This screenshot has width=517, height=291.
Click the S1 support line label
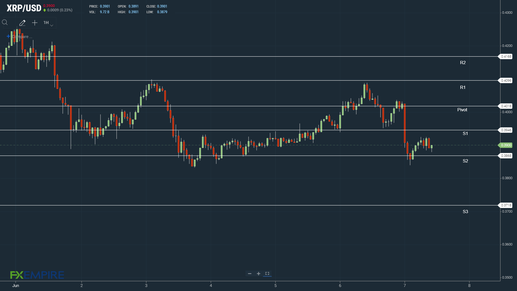pos(465,133)
